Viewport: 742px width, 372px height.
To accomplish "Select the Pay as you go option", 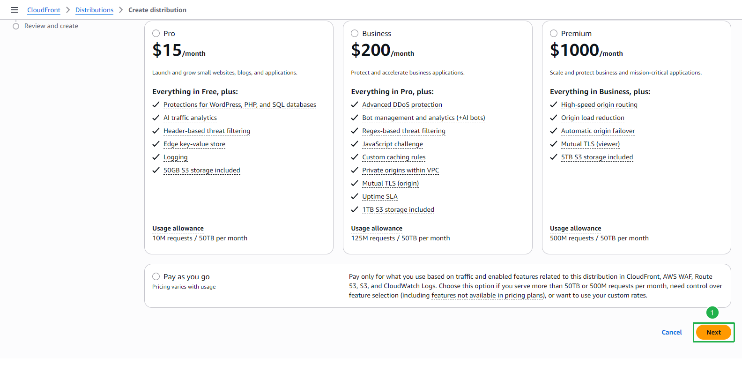I will tap(156, 276).
